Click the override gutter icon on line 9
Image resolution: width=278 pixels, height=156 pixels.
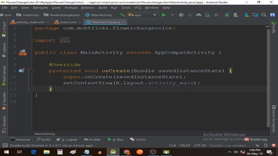pos(22,71)
